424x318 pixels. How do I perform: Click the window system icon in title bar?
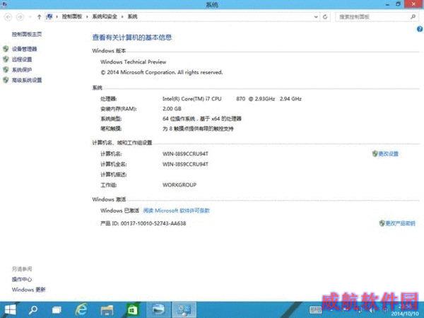point(5,4)
